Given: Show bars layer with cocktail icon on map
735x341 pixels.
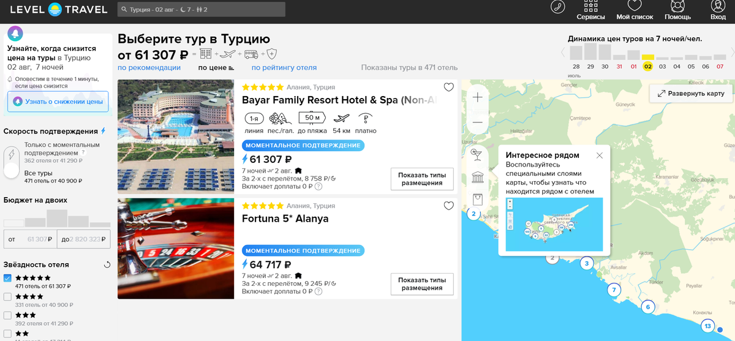Looking at the screenshot, I should pos(477,155).
